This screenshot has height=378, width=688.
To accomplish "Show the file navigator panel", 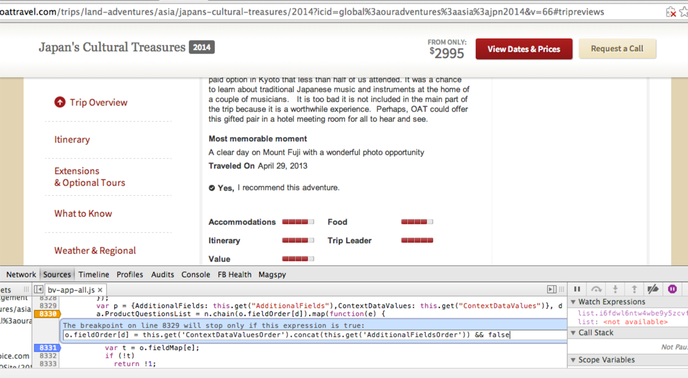I will coord(38,290).
